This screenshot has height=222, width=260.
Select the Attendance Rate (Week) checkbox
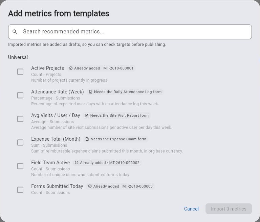pos(20,95)
